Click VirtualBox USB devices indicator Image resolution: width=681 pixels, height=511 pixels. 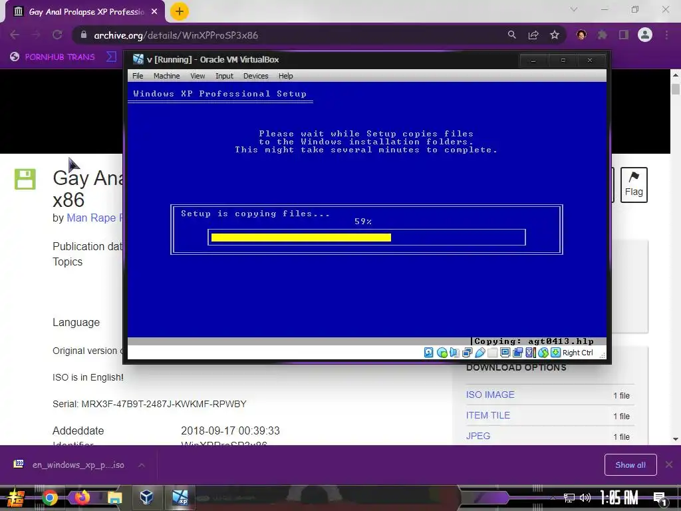480,353
